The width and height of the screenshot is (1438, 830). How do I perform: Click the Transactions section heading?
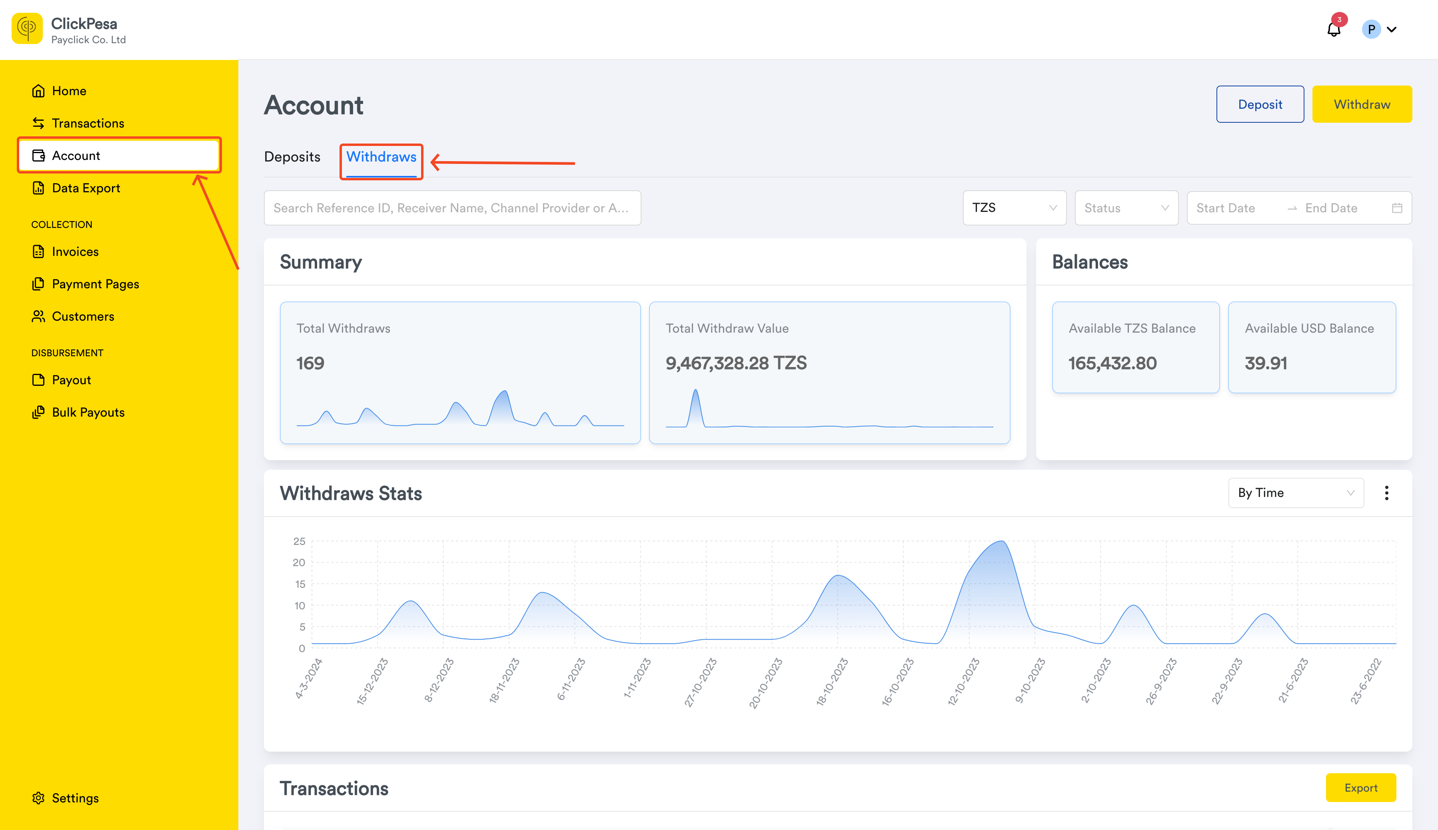(334, 788)
